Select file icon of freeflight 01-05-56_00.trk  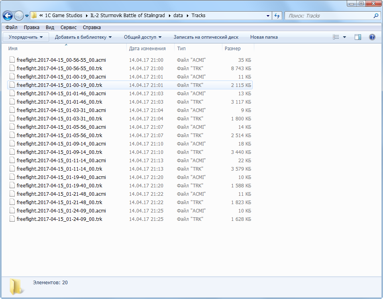point(12,135)
